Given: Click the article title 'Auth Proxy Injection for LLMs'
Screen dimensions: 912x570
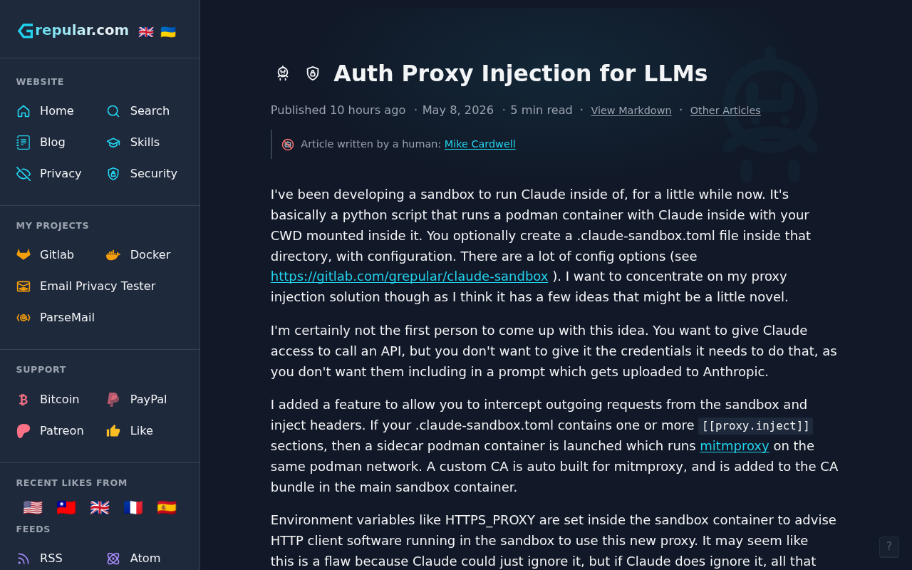Looking at the screenshot, I should point(521,73).
